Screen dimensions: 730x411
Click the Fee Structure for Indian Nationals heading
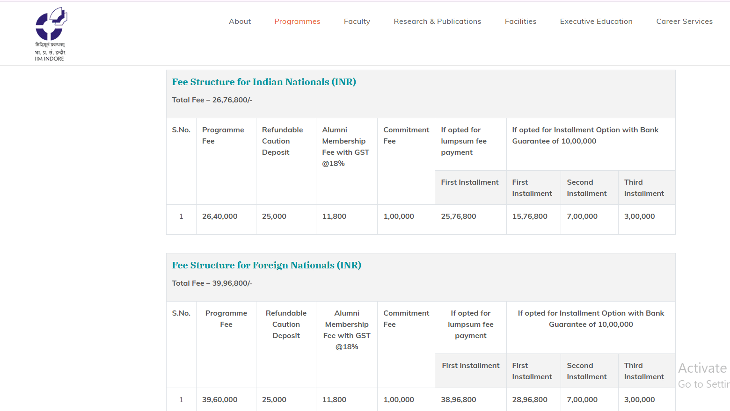point(264,82)
